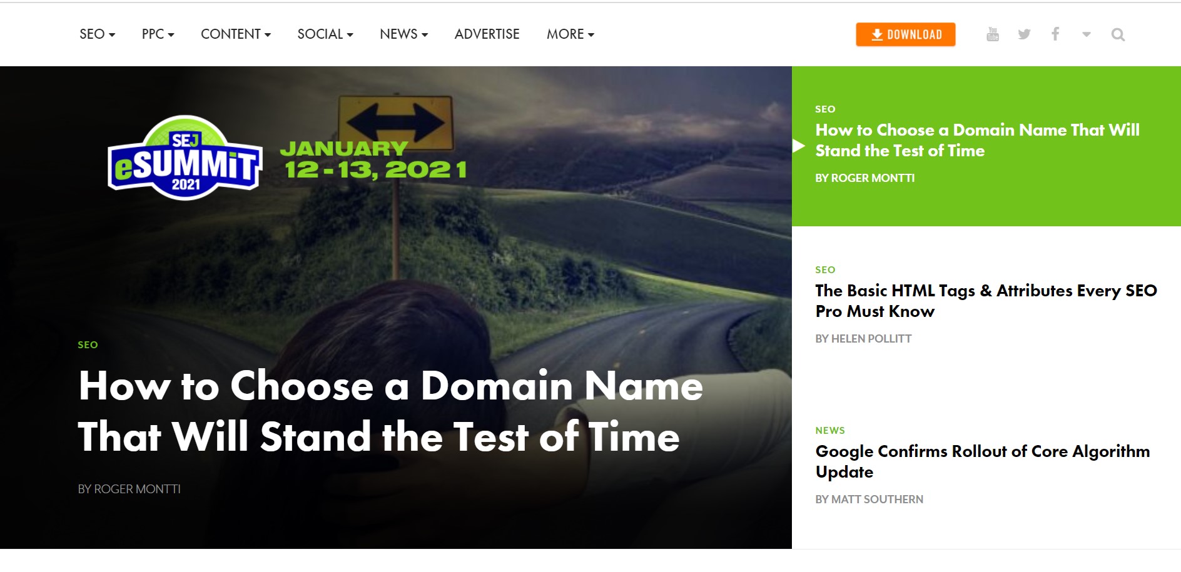Click the orange DOWNLOAD button
This screenshot has height=572, width=1181.
[x=905, y=34]
